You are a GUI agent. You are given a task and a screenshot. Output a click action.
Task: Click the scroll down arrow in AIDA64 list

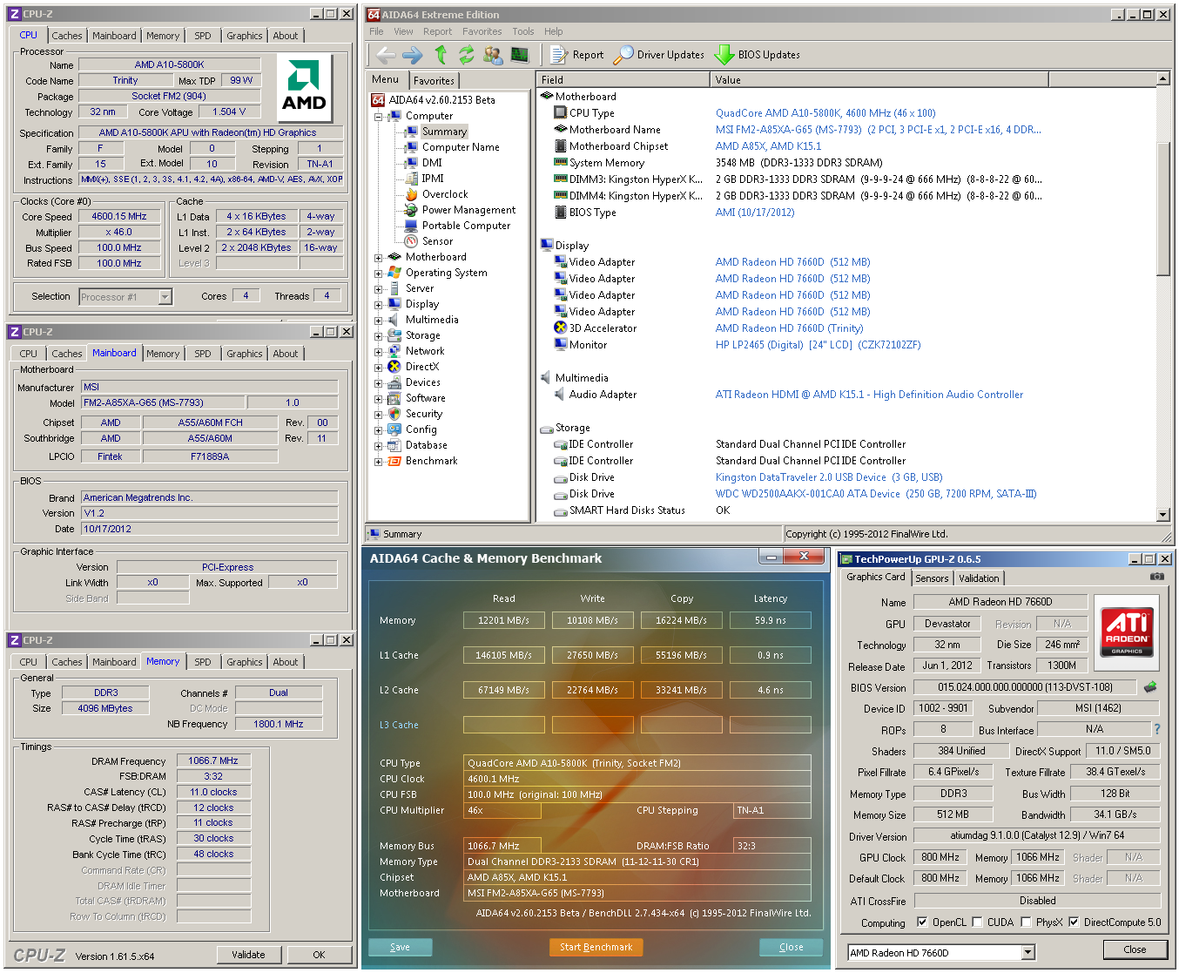pos(1163,515)
